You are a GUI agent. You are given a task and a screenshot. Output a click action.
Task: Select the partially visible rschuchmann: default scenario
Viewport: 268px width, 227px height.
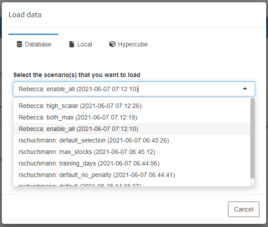tap(80, 185)
